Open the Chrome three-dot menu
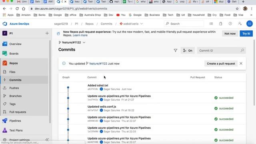256x144 pixels. tap(252, 9)
